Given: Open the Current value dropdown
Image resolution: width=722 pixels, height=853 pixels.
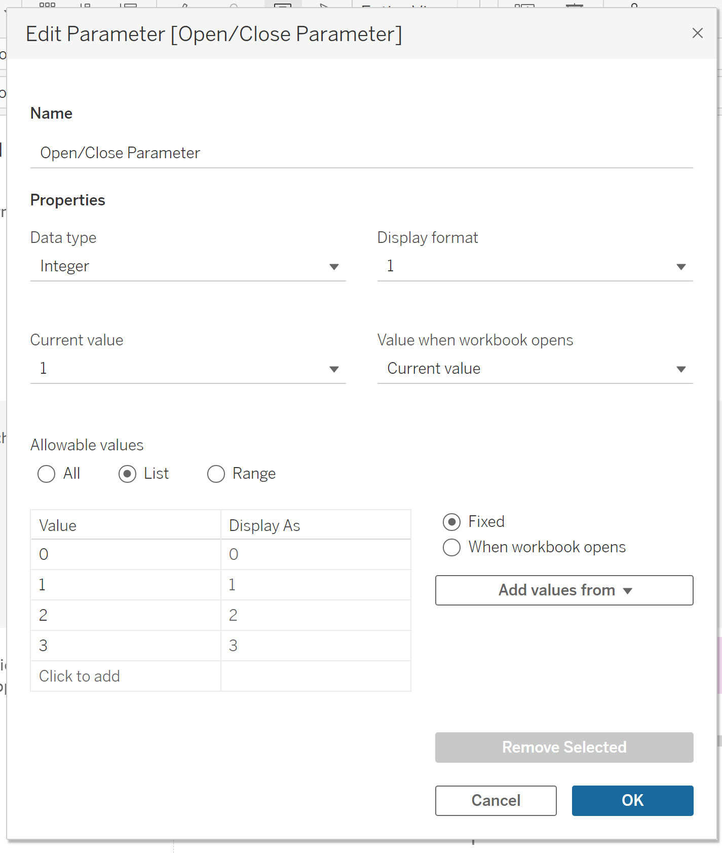Looking at the screenshot, I should point(187,369).
